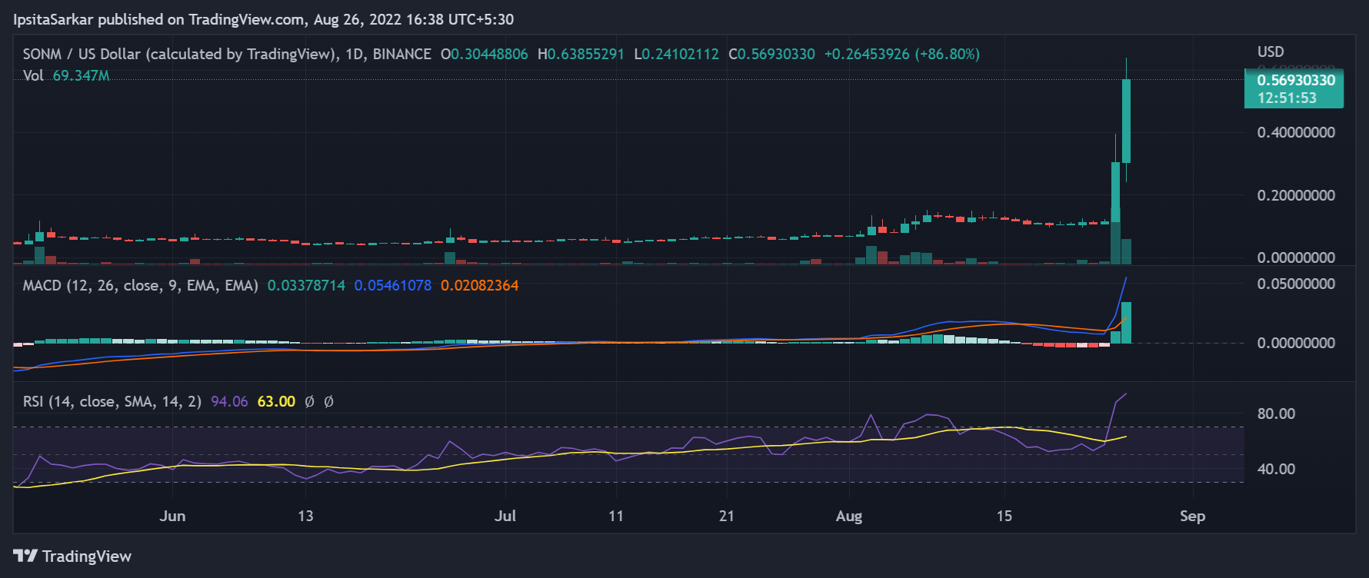Click the Aug date label on time axis
The height and width of the screenshot is (578, 1369).
(849, 516)
